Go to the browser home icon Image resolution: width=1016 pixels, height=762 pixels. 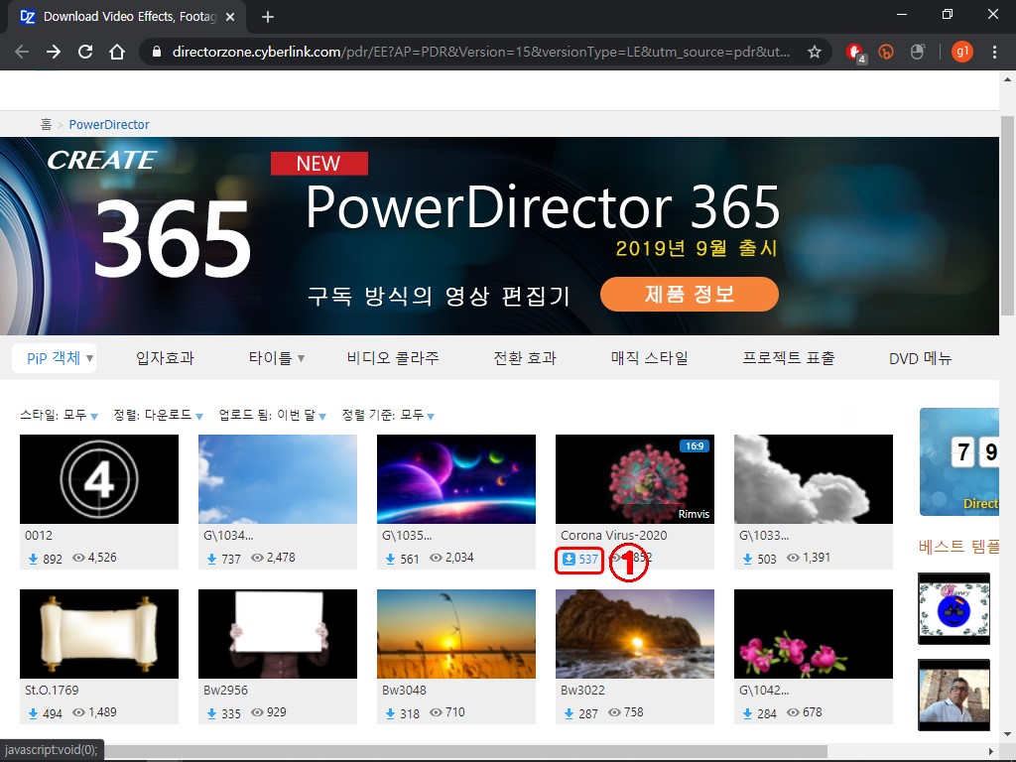[117, 52]
